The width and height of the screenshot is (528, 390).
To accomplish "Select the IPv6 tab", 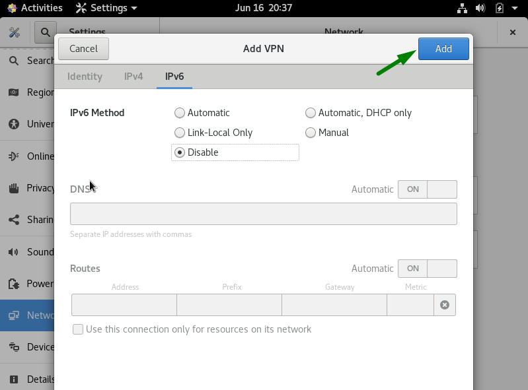I will (x=174, y=77).
